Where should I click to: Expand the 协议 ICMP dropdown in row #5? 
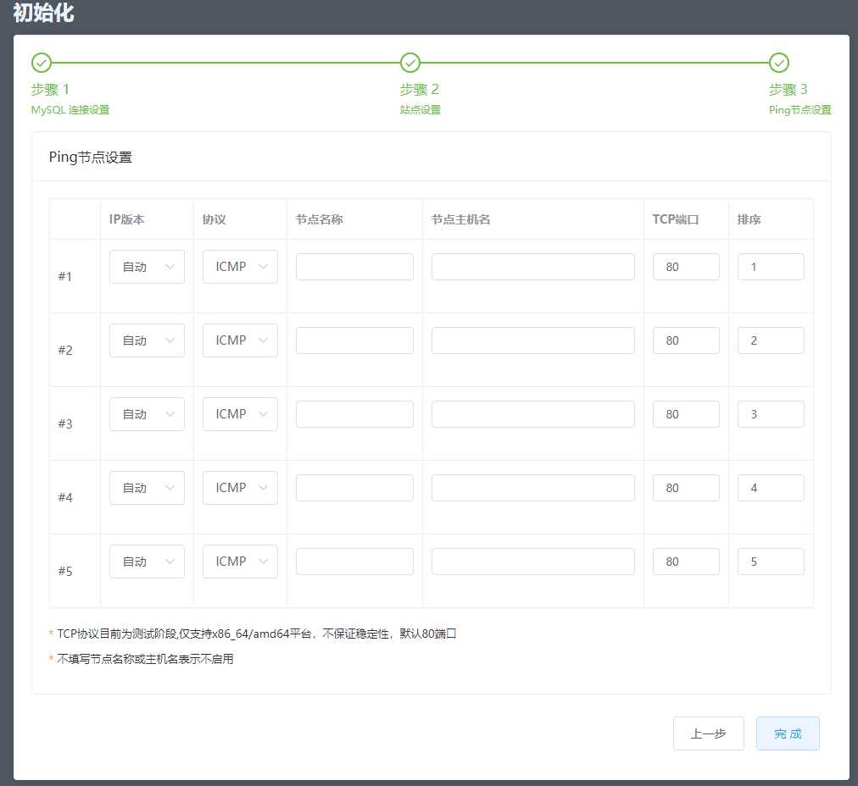(x=240, y=562)
